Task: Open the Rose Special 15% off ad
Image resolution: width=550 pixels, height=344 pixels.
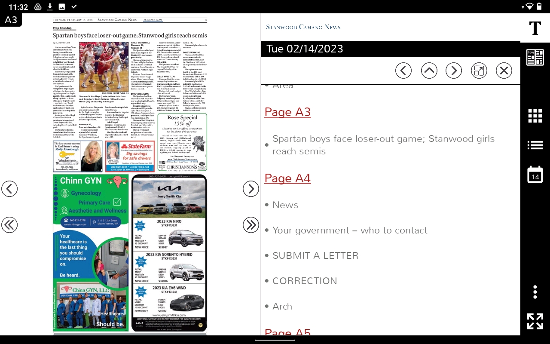Action: (x=182, y=142)
